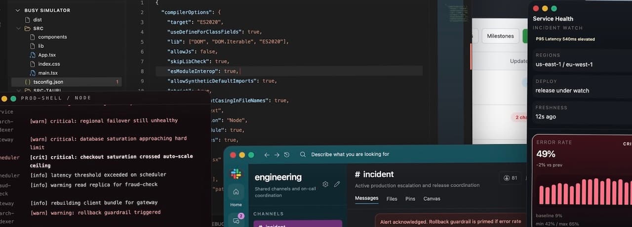This screenshot has height=227, width=632.
Task: Click the components file icon
Action: (33, 37)
